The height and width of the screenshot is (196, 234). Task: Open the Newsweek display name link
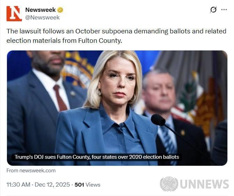coord(40,10)
